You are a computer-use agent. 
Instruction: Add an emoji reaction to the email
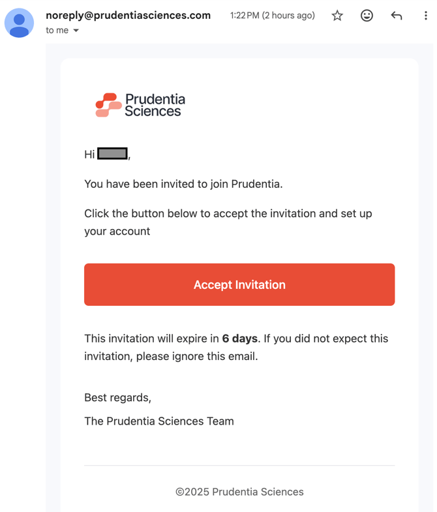(367, 16)
